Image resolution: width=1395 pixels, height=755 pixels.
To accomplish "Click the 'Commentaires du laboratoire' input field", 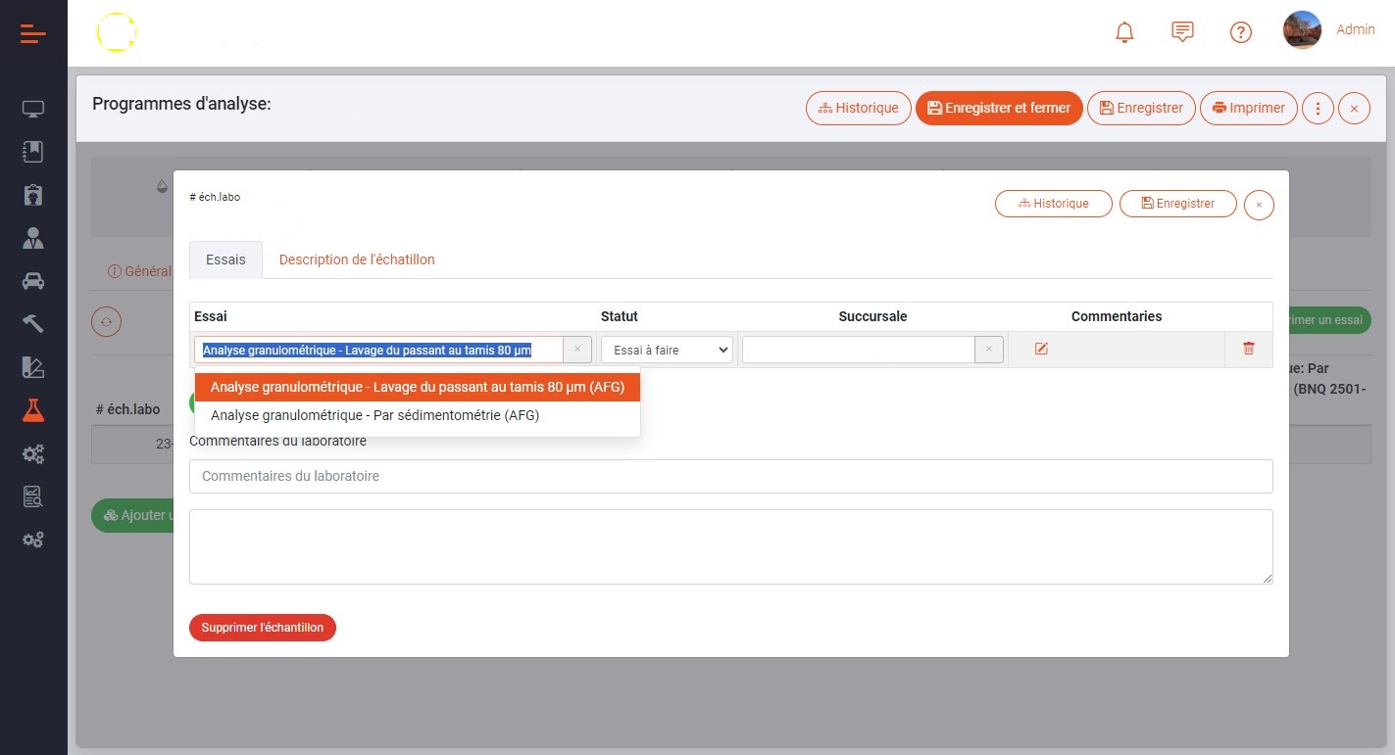I will click(730, 476).
